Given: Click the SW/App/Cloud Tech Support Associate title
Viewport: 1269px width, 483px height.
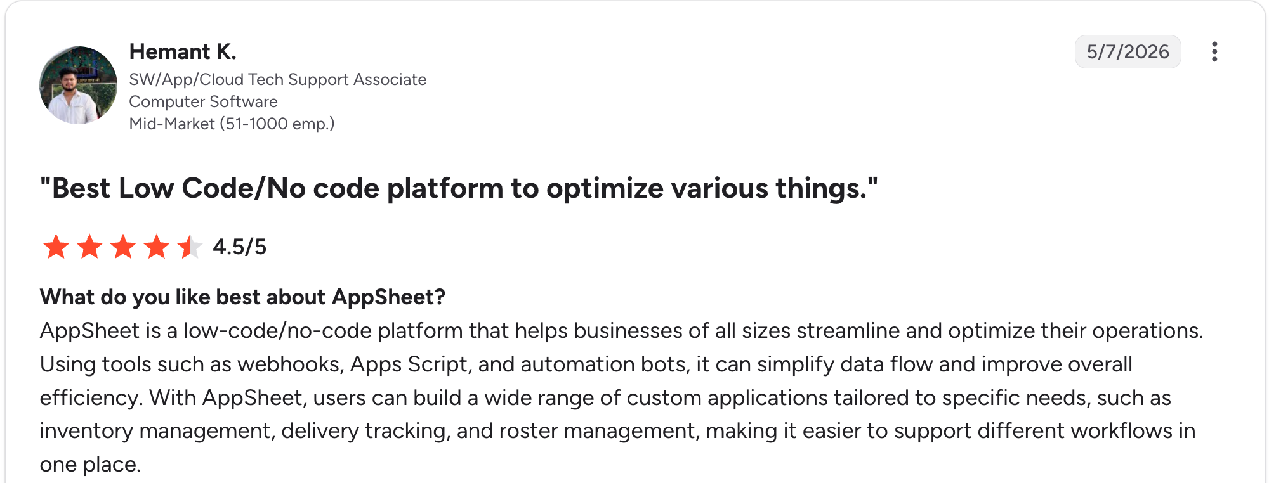Looking at the screenshot, I should click(x=277, y=79).
